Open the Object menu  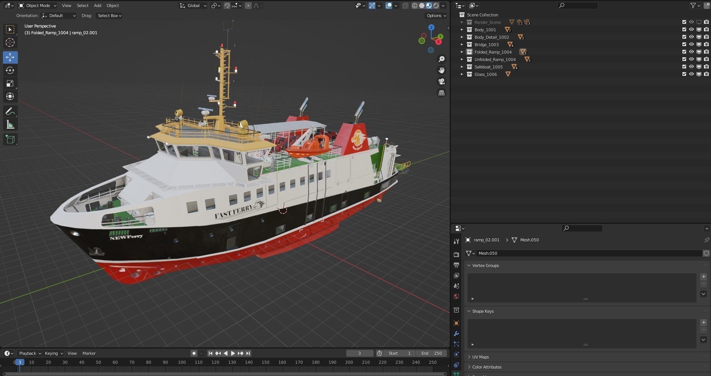pos(113,6)
